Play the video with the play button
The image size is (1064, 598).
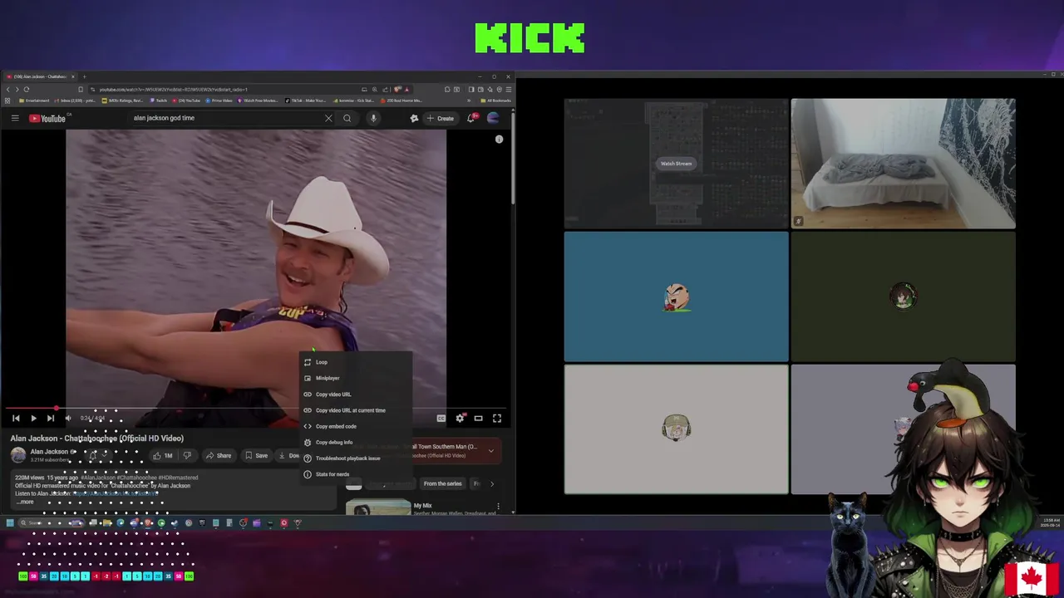[x=33, y=419]
